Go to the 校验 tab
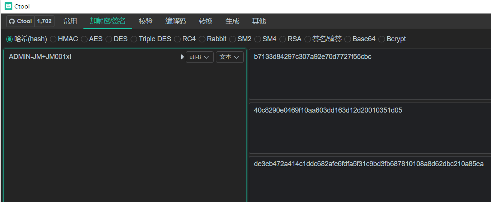 click(x=146, y=21)
